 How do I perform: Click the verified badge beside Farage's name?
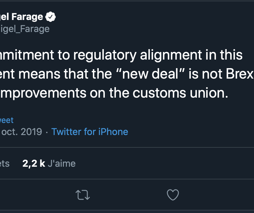[x=51, y=17]
